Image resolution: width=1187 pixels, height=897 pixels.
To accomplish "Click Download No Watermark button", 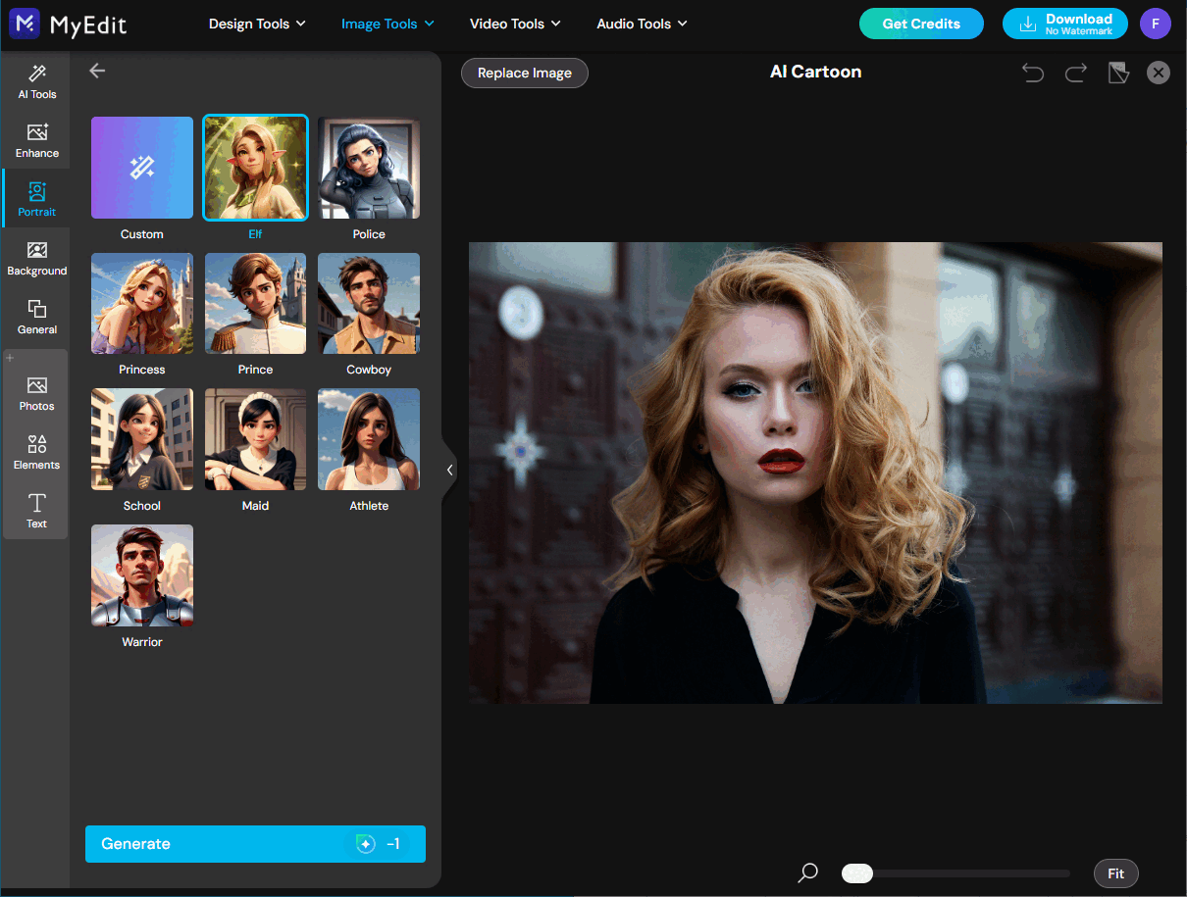I will (x=1064, y=24).
